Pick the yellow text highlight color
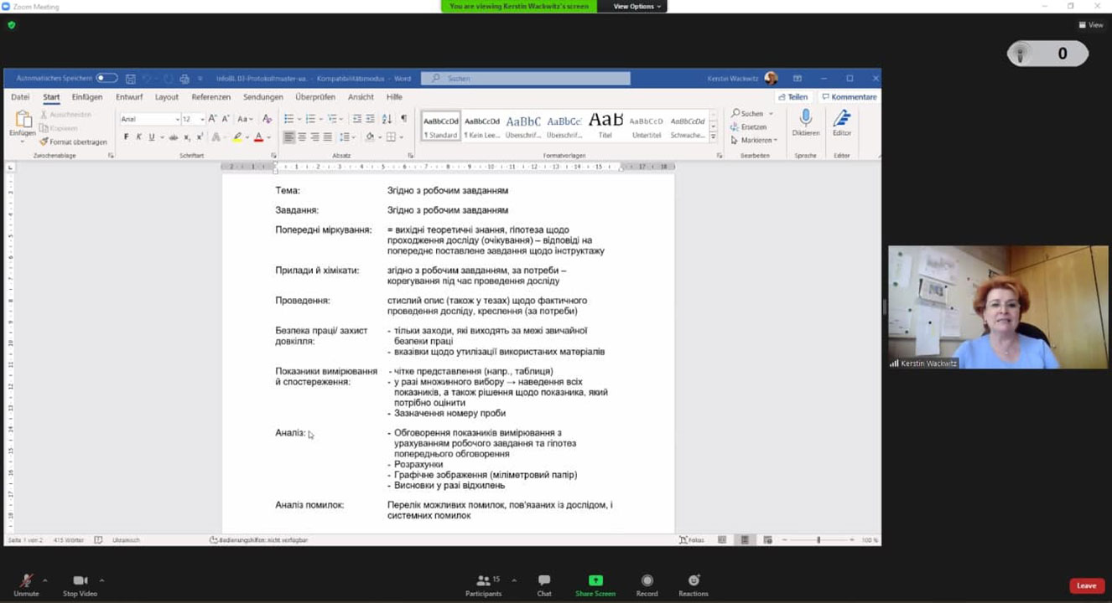Image resolution: width=1112 pixels, height=603 pixels. tap(238, 137)
